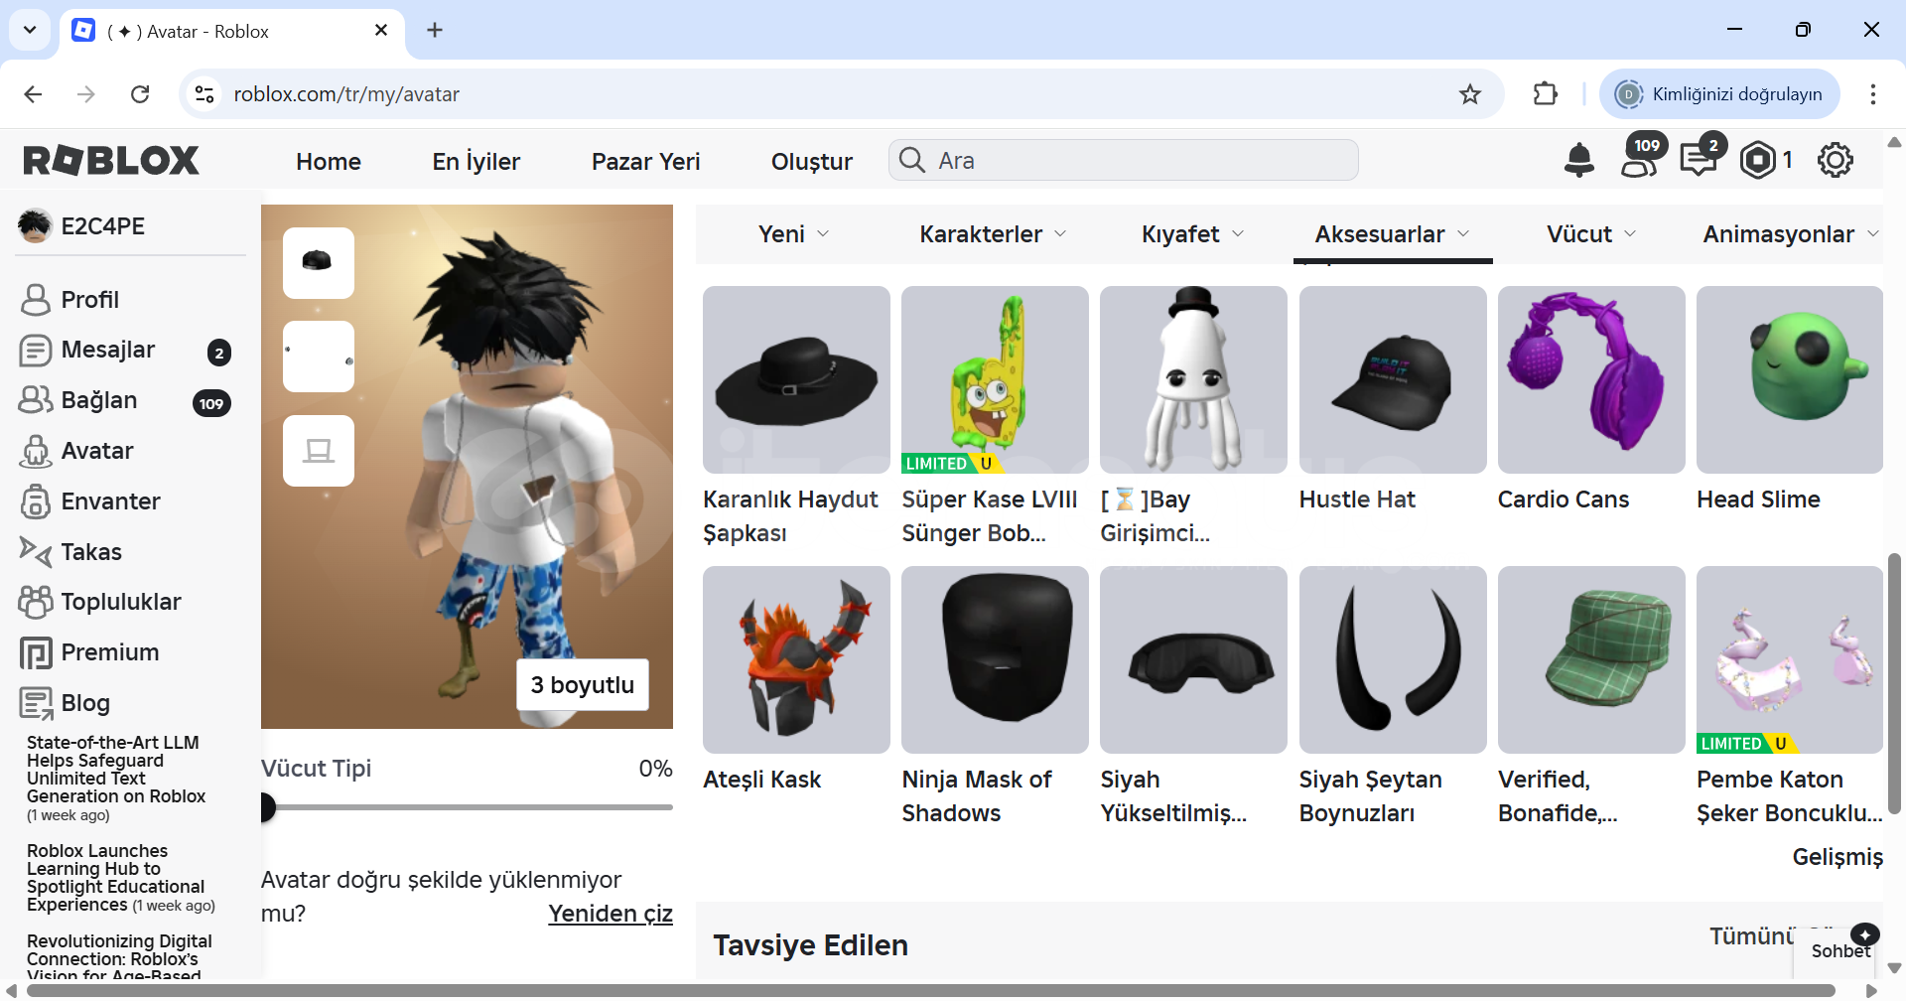Open the Gelişmiş link
Viewport: 1906px width, 1001px height.
click(1838, 856)
